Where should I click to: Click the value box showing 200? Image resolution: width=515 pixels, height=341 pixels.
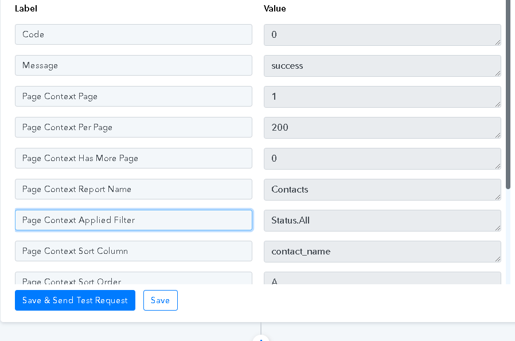click(x=383, y=128)
